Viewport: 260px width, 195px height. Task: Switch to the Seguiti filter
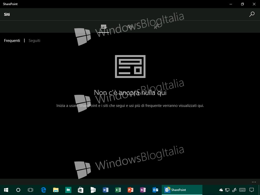[x=34, y=41]
